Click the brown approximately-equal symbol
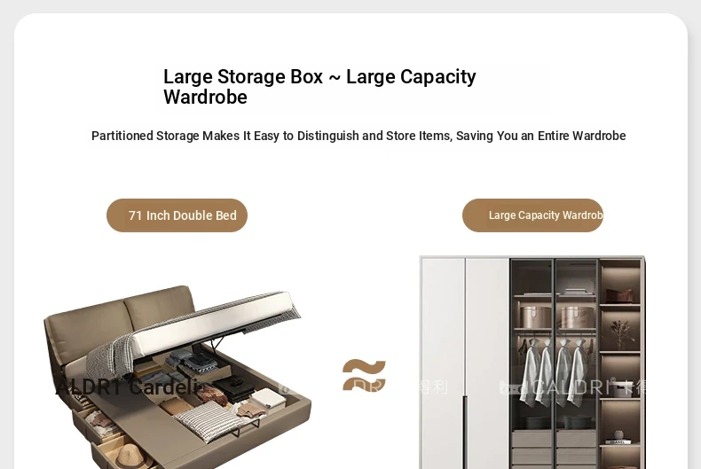Screen dimensions: 701x469 point(364,375)
